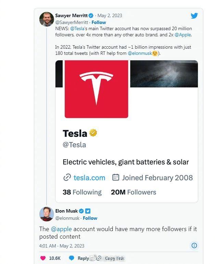215x264 pixels.
Task: Open the @apple mention in Elon's reply
Action: pyautogui.click(x=61, y=229)
